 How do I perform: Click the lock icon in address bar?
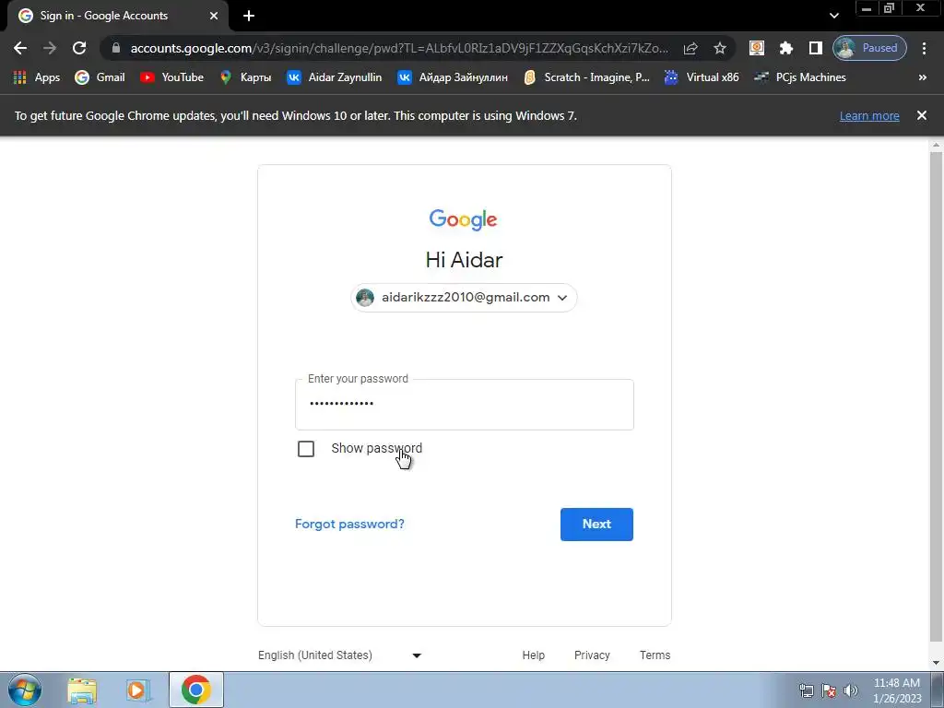coord(116,48)
